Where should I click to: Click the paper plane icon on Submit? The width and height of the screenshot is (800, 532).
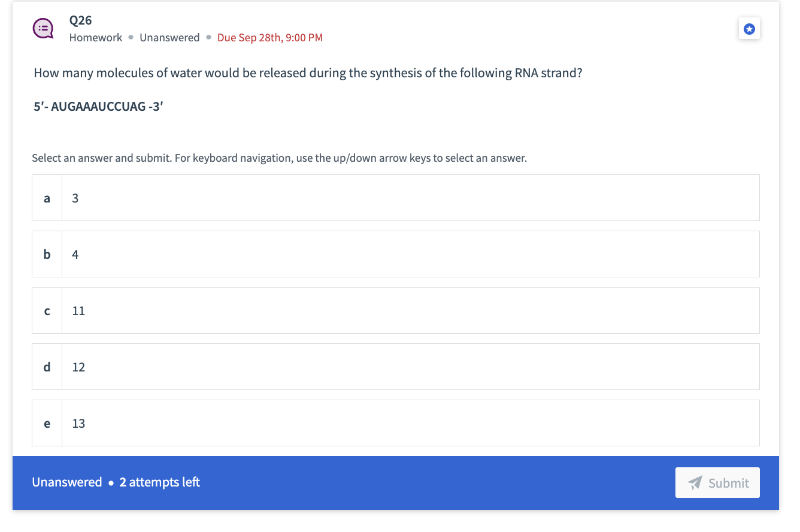tap(695, 482)
